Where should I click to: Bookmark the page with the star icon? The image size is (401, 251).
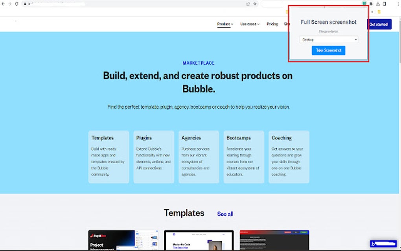254,3
